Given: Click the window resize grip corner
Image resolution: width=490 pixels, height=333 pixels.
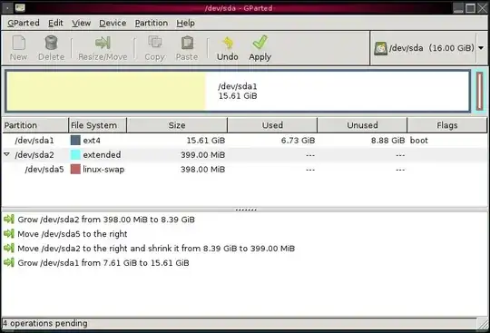Looking at the screenshot, I should [483, 324].
